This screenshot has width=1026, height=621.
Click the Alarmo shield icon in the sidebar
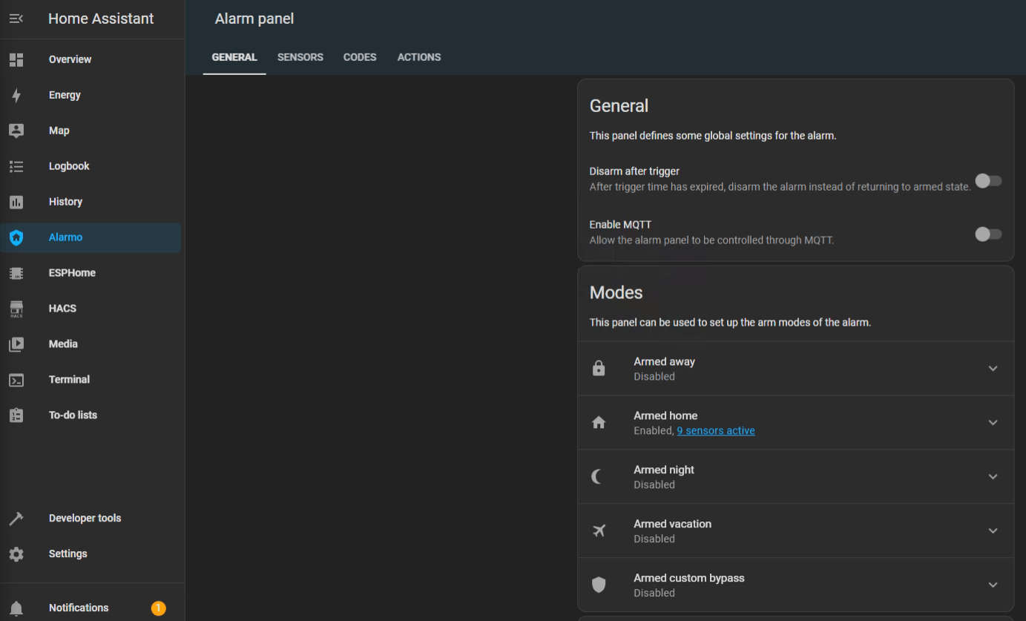(x=16, y=237)
